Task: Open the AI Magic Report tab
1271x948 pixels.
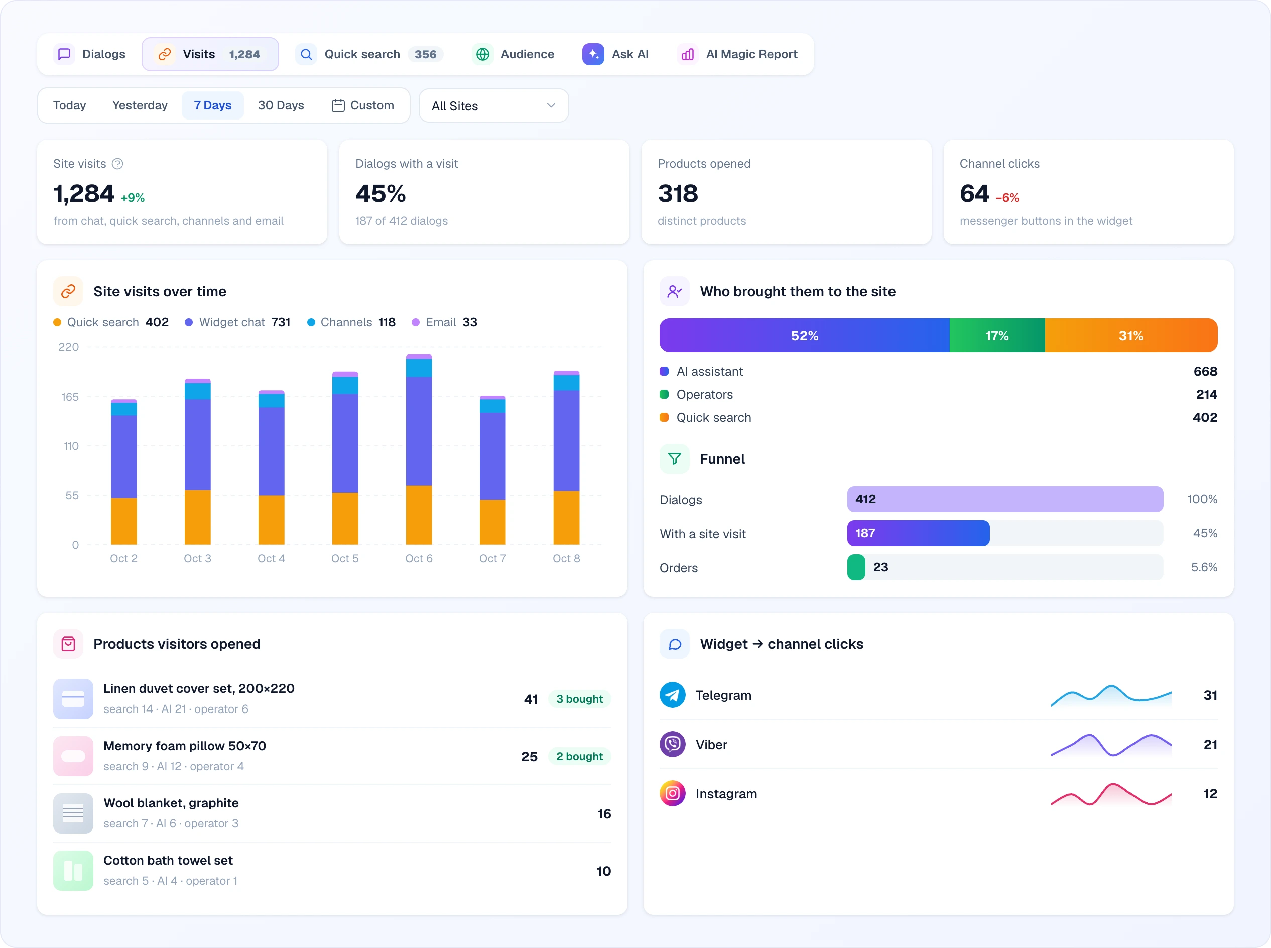Action: pyautogui.click(x=737, y=54)
